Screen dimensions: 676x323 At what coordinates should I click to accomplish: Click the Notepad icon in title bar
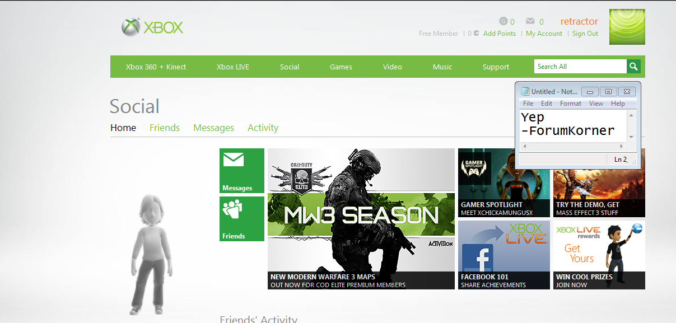pos(525,91)
